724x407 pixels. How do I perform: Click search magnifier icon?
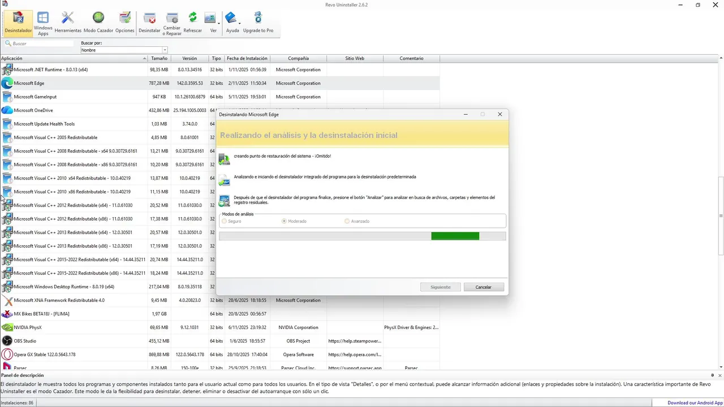[8, 44]
